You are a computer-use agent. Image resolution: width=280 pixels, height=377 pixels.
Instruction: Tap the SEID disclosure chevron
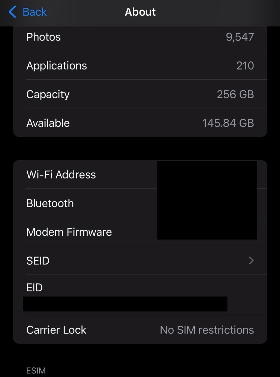pos(251,261)
